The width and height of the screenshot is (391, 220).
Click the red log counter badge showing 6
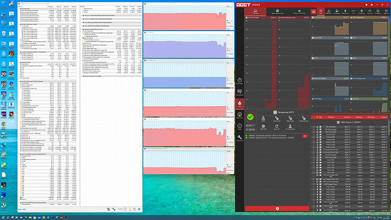(x=305, y=136)
